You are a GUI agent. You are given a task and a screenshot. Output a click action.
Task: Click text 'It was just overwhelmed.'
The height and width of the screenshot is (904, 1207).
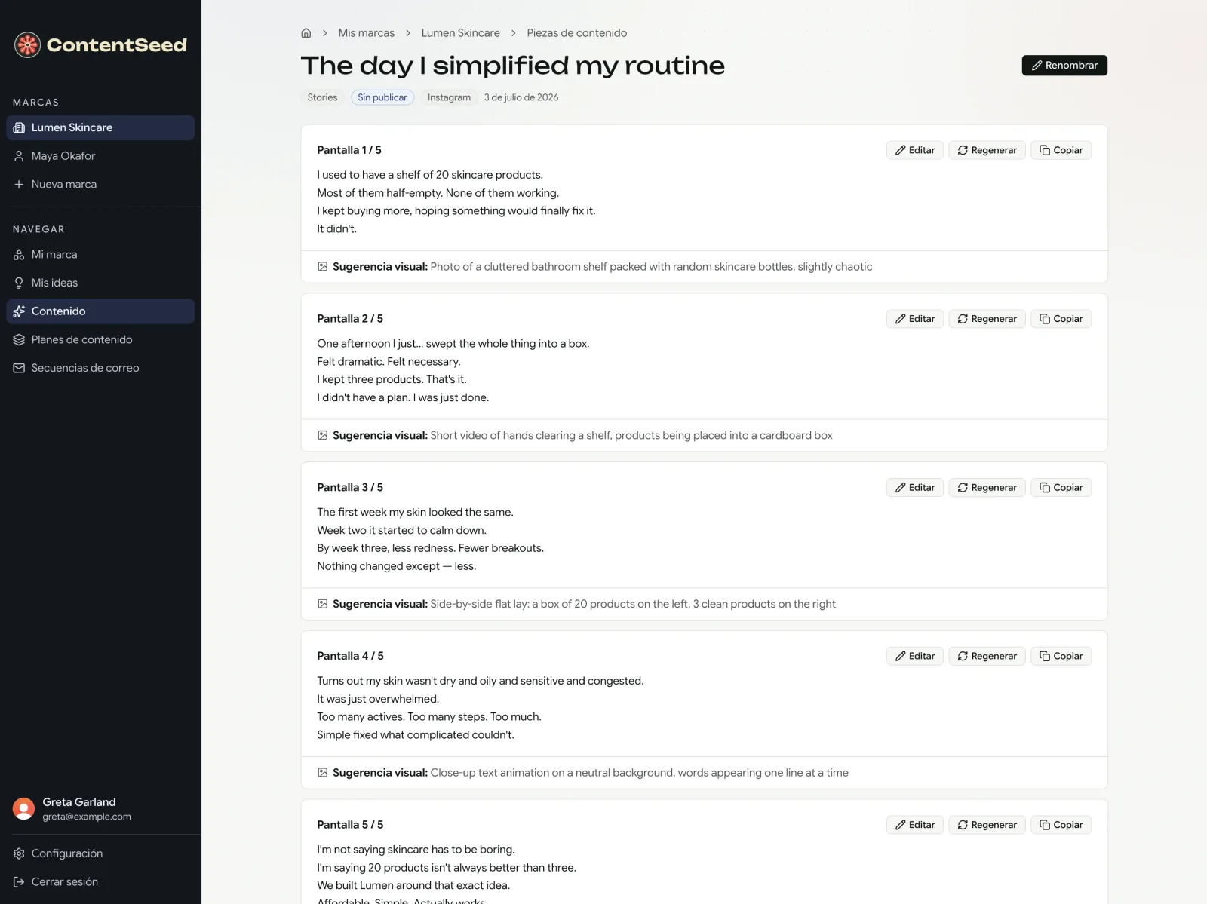click(378, 699)
